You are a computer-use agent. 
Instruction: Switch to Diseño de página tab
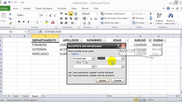(44, 8)
